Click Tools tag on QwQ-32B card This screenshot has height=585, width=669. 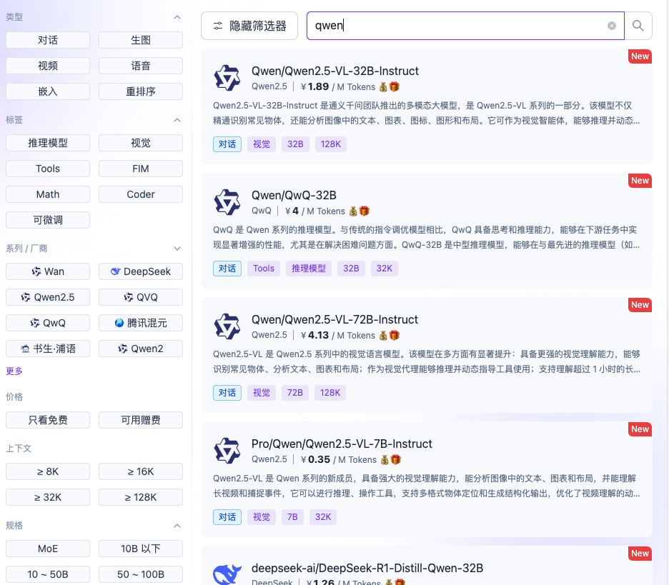pos(264,268)
